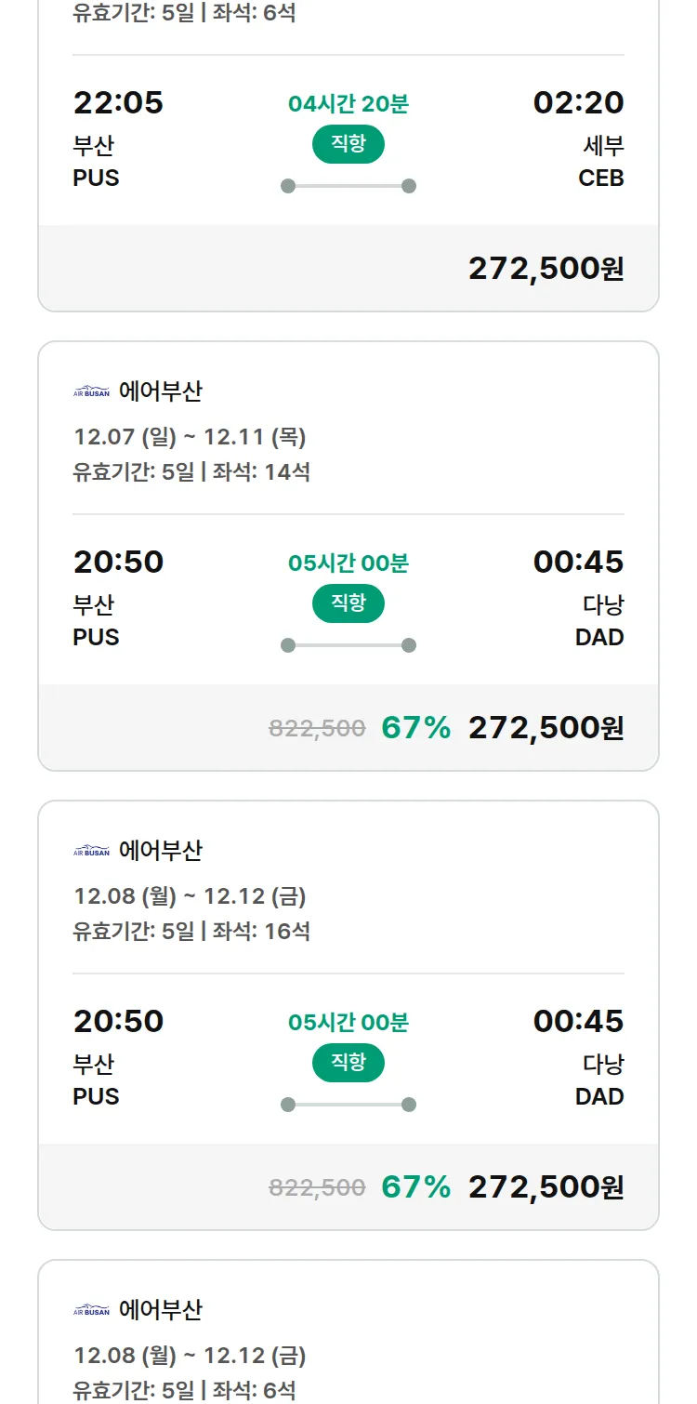Tap the 직항 badge on Cebu flight
Image resolution: width=697 pixels, height=1404 pixels.
[x=348, y=144]
